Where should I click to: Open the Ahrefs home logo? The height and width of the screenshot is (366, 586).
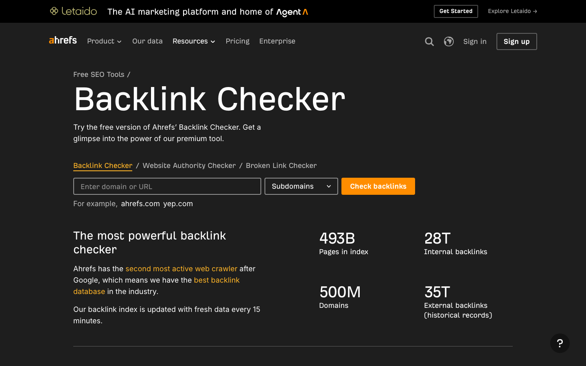pyautogui.click(x=63, y=40)
